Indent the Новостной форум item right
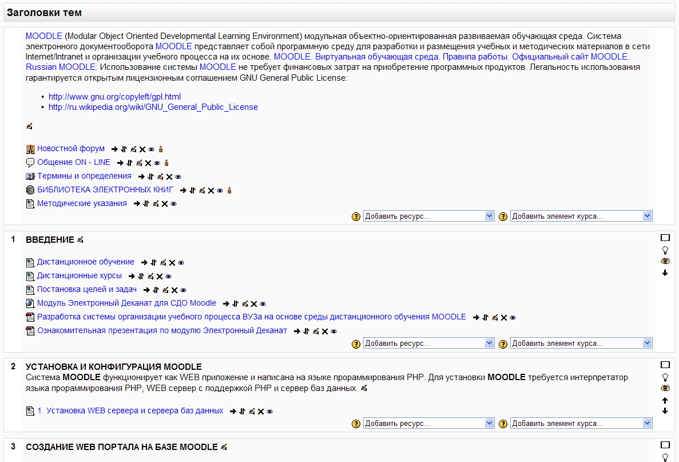The height and width of the screenshot is (462, 679). tap(114, 149)
